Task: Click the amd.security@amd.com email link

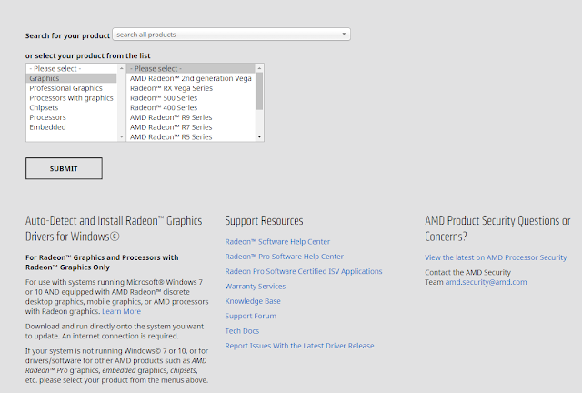Action: click(x=486, y=282)
